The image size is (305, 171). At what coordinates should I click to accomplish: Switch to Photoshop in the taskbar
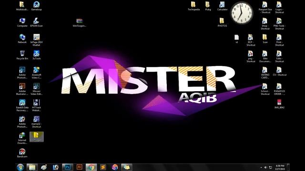pos(68,167)
